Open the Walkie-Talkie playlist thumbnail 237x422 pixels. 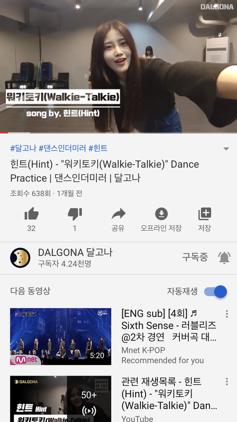coord(61,399)
